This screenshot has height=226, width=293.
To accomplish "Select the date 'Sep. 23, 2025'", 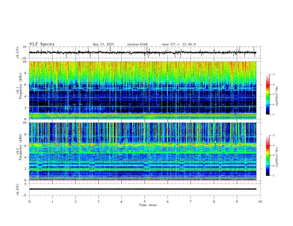I will pyautogui.click(x=103, y=44).
